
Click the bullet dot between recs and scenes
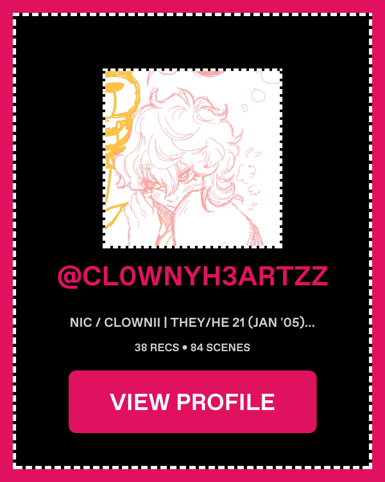(x=185, y=348)
